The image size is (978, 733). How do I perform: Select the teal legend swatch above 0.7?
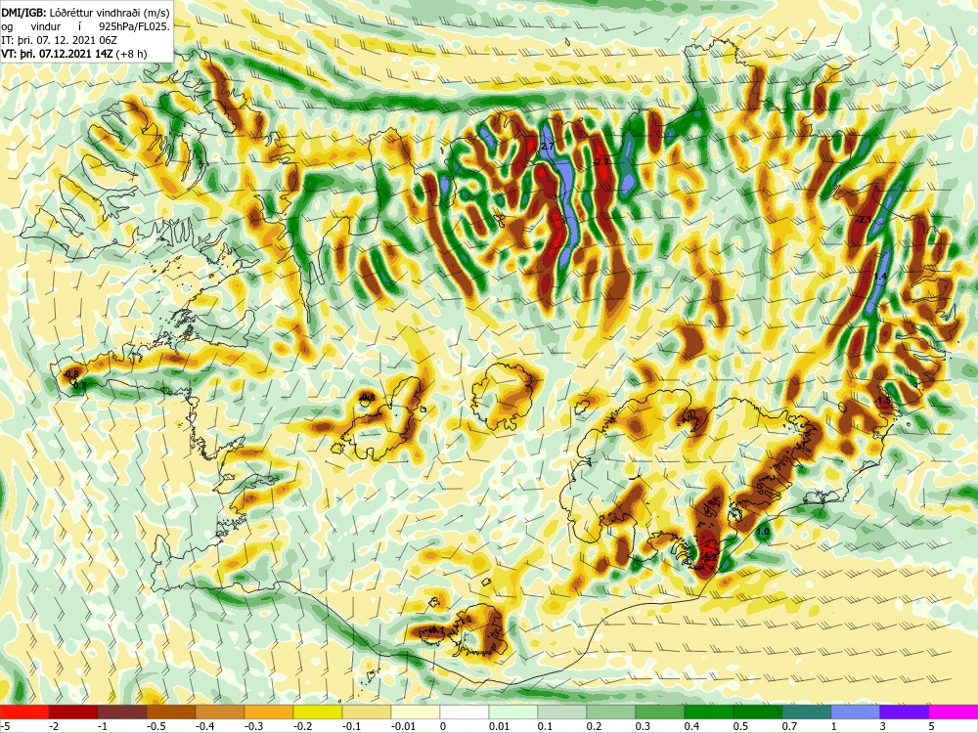pos(807,711)
